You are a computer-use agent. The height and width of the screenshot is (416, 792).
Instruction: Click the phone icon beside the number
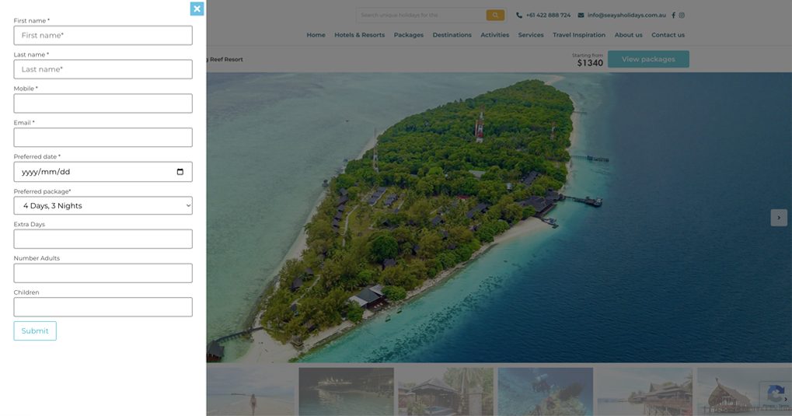click(x=519, y=16)
